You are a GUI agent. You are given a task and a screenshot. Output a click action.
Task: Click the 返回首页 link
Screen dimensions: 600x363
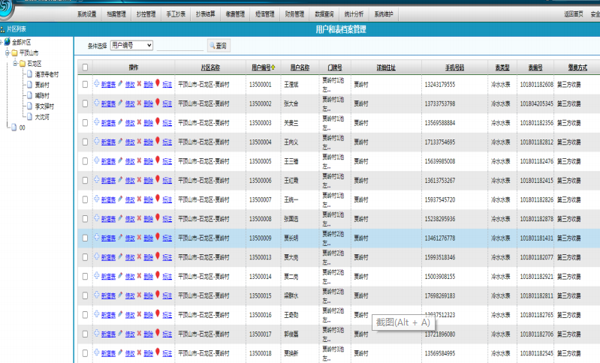click(x=573, y=13)
